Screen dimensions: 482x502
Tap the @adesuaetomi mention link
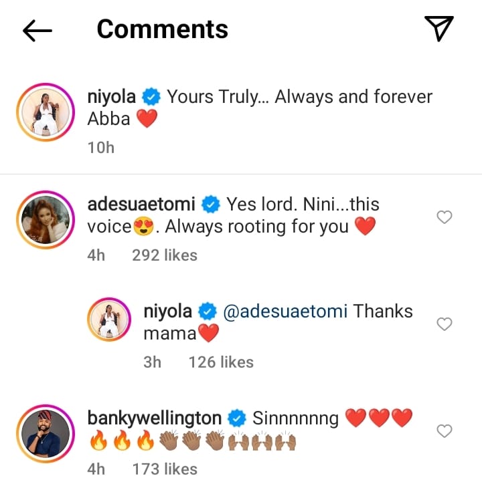[285, 311]
